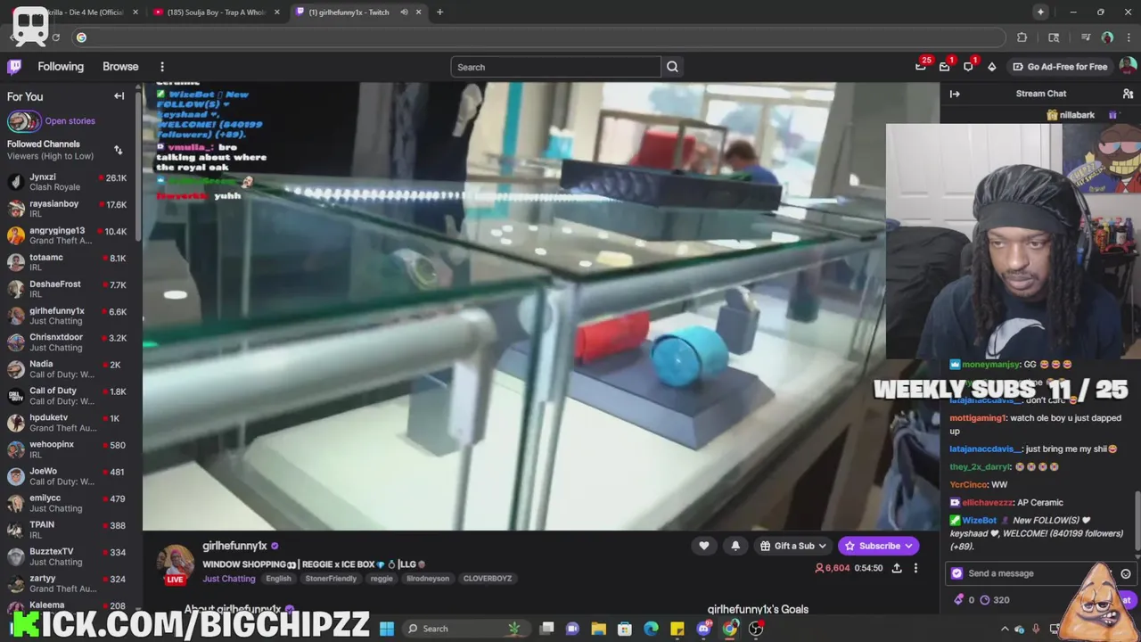Image resolution: width=1141 pixels, height=642 pixels.
Task: Open bits balance icon in chat
Action: point(959,600)
